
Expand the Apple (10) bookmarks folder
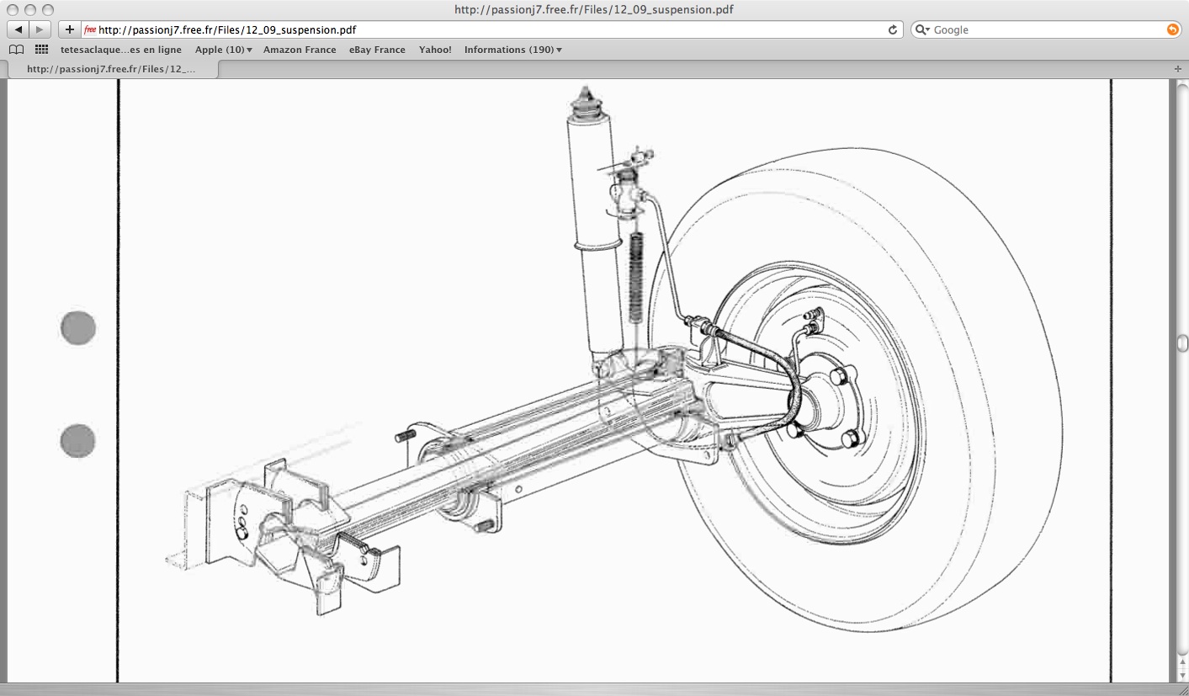[x=223, y=50]
